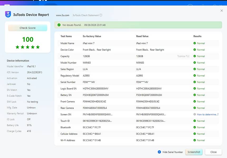Click the ID Lock Off value
The image size is (227, 158).
(x=29, y=119)
